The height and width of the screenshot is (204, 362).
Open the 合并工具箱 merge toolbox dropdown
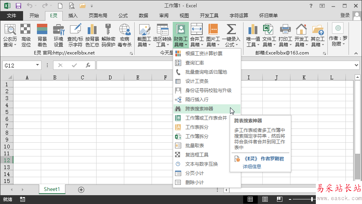point(197,35)
